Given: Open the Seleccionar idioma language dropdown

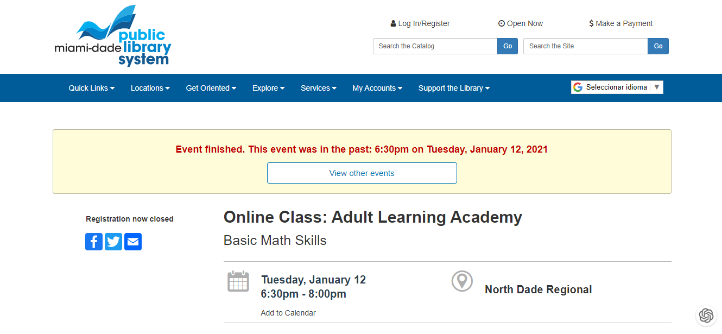Looking at the screenshot, I should pyautogui.click(x=617, y=87).
